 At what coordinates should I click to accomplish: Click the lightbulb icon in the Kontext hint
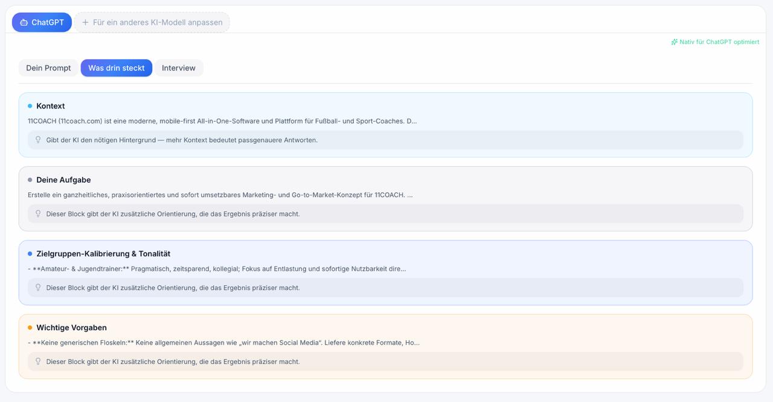tap(38, 140)
